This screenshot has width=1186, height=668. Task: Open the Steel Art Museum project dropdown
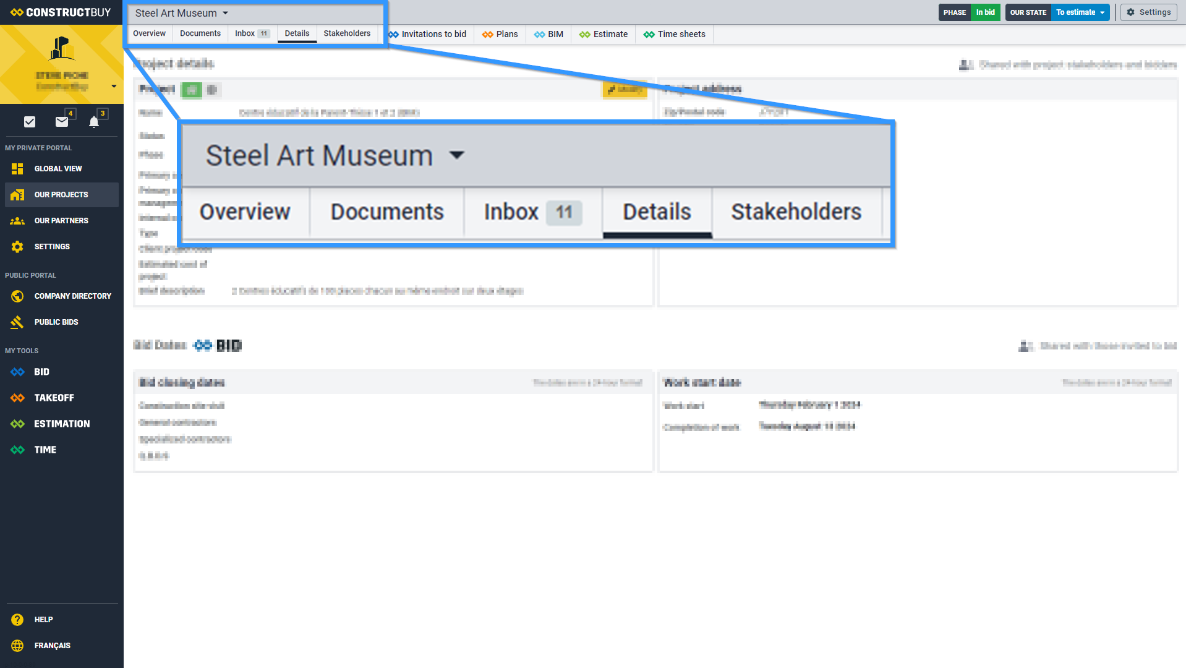pos(182,13)
